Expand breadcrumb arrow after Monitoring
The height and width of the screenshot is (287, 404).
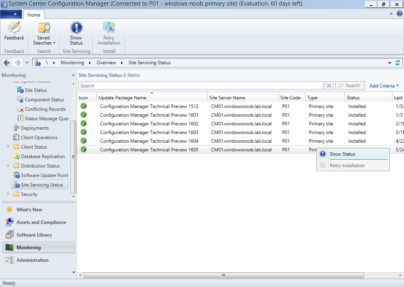[90, 63]
